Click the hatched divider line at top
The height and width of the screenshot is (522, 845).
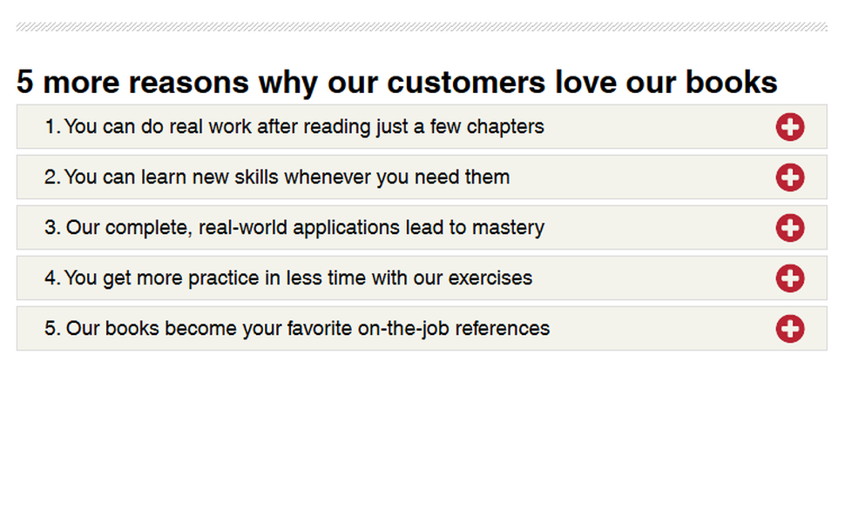tap(422, 28)
